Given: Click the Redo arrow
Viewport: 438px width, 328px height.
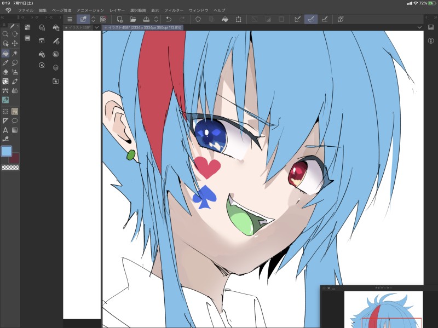Looking at the screenshot, I should [x=182, y=19].
